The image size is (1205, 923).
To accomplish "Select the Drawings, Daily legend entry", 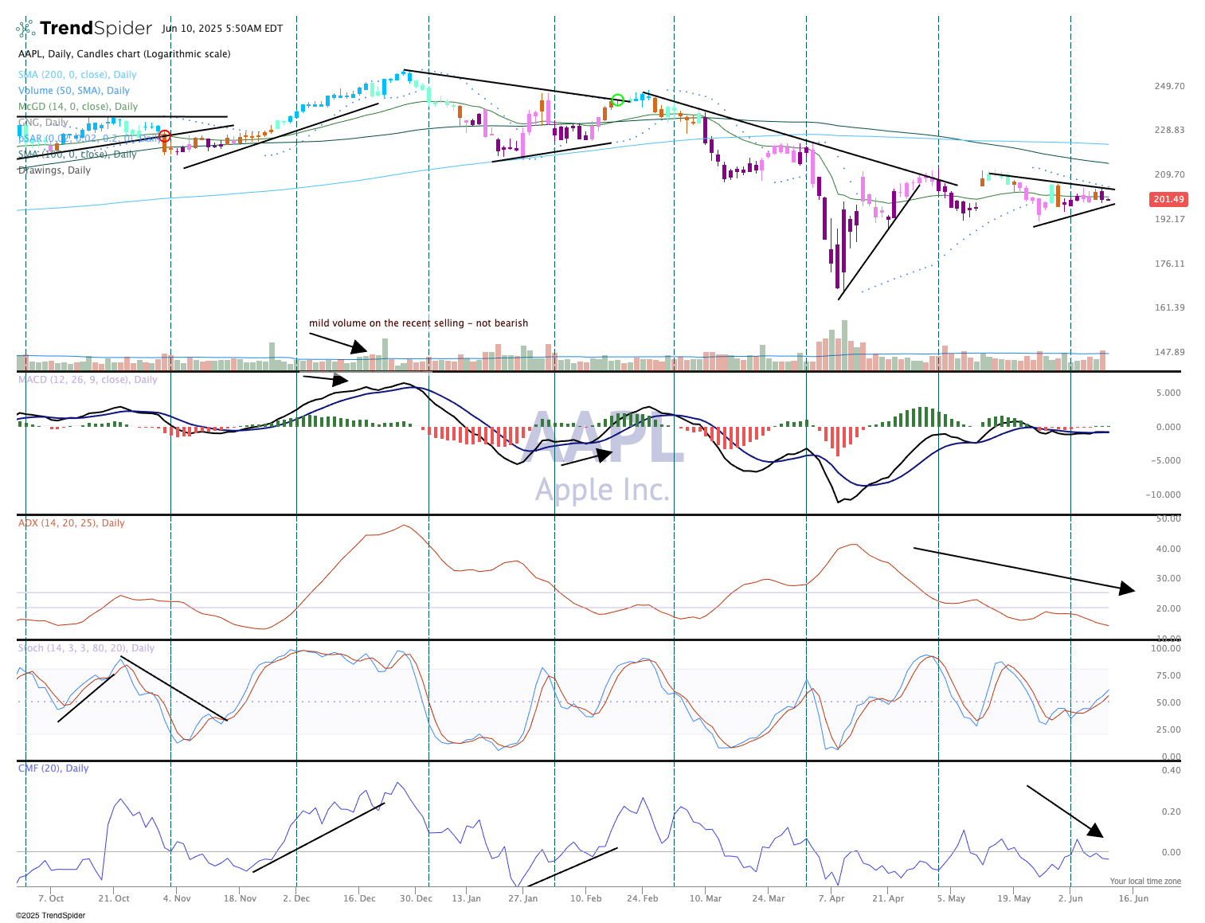I will pyautogui.click(x=54, y=170).
